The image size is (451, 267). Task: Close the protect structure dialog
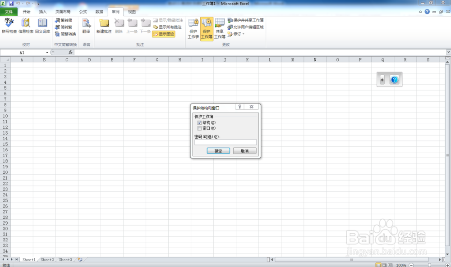tap(251, 107)
